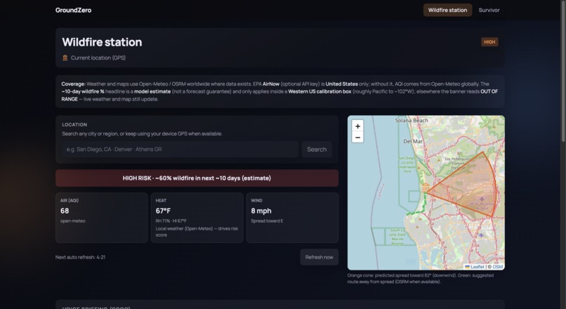Click the Search button
Image resolution: width=566 pixels, height=309 pixels.
click(317, 149)
